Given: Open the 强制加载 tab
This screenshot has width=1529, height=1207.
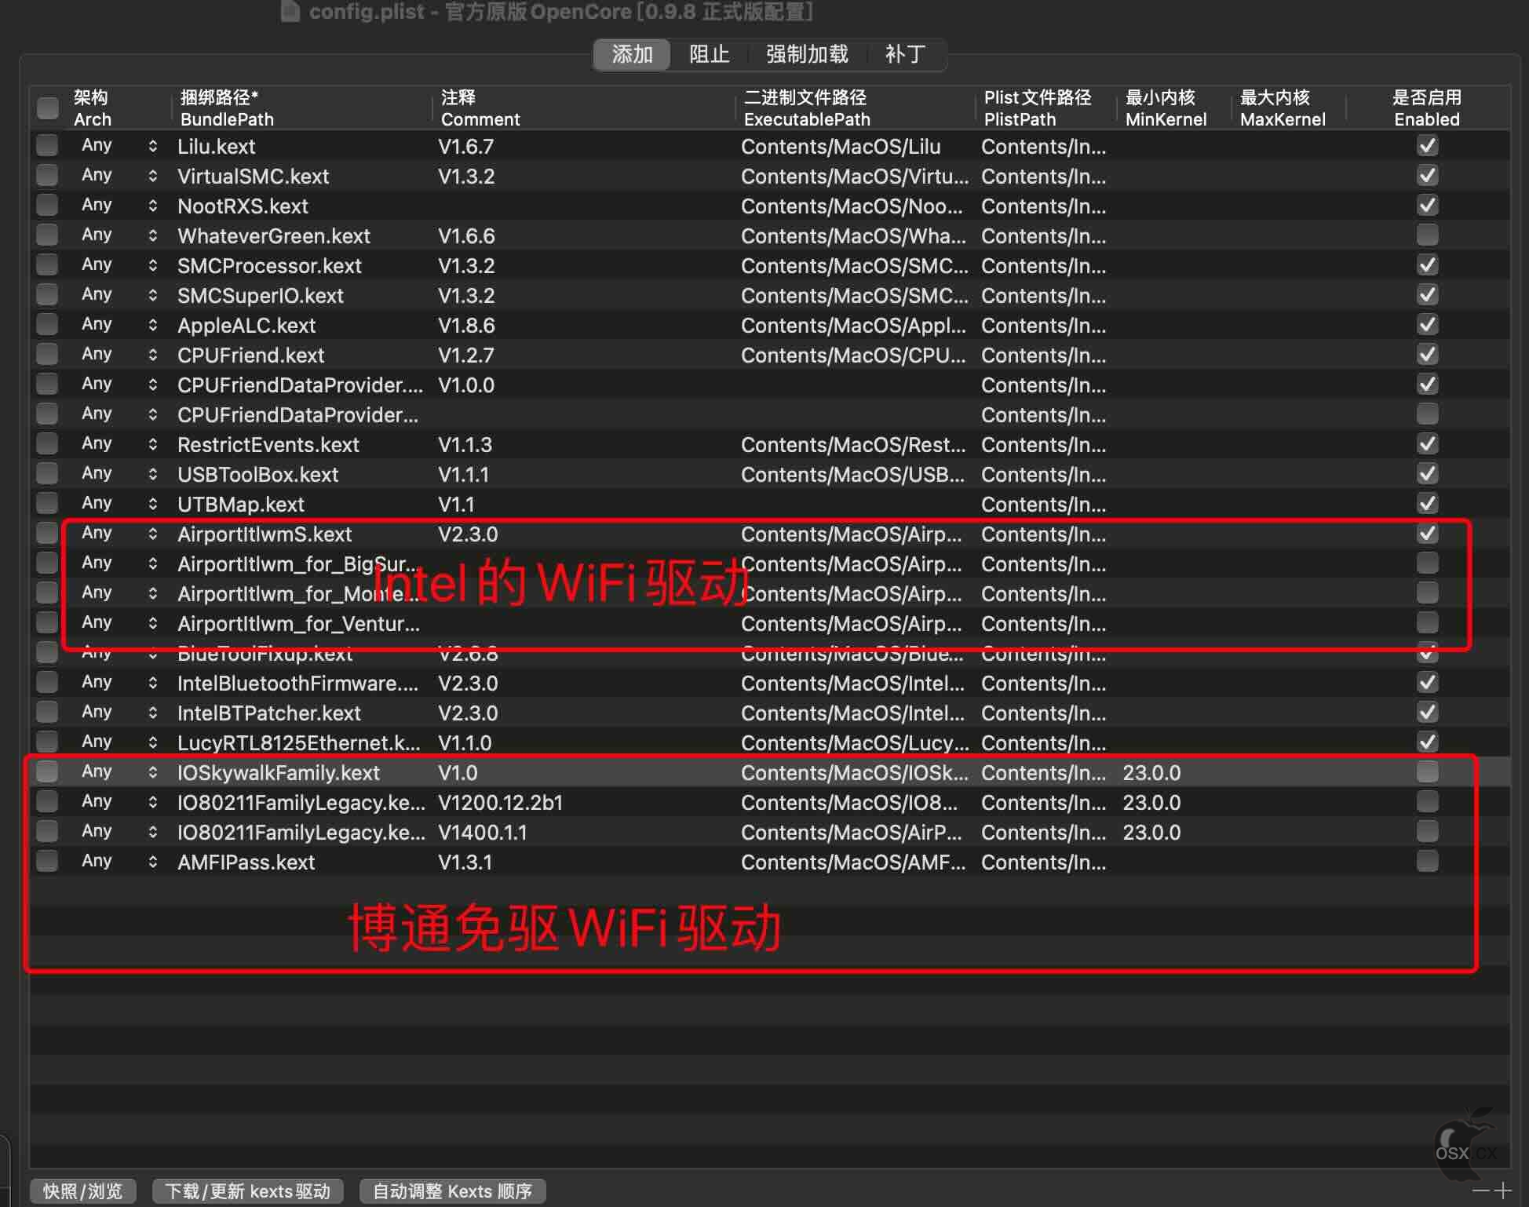Looking at the screenshot, I should click(807, 54).
